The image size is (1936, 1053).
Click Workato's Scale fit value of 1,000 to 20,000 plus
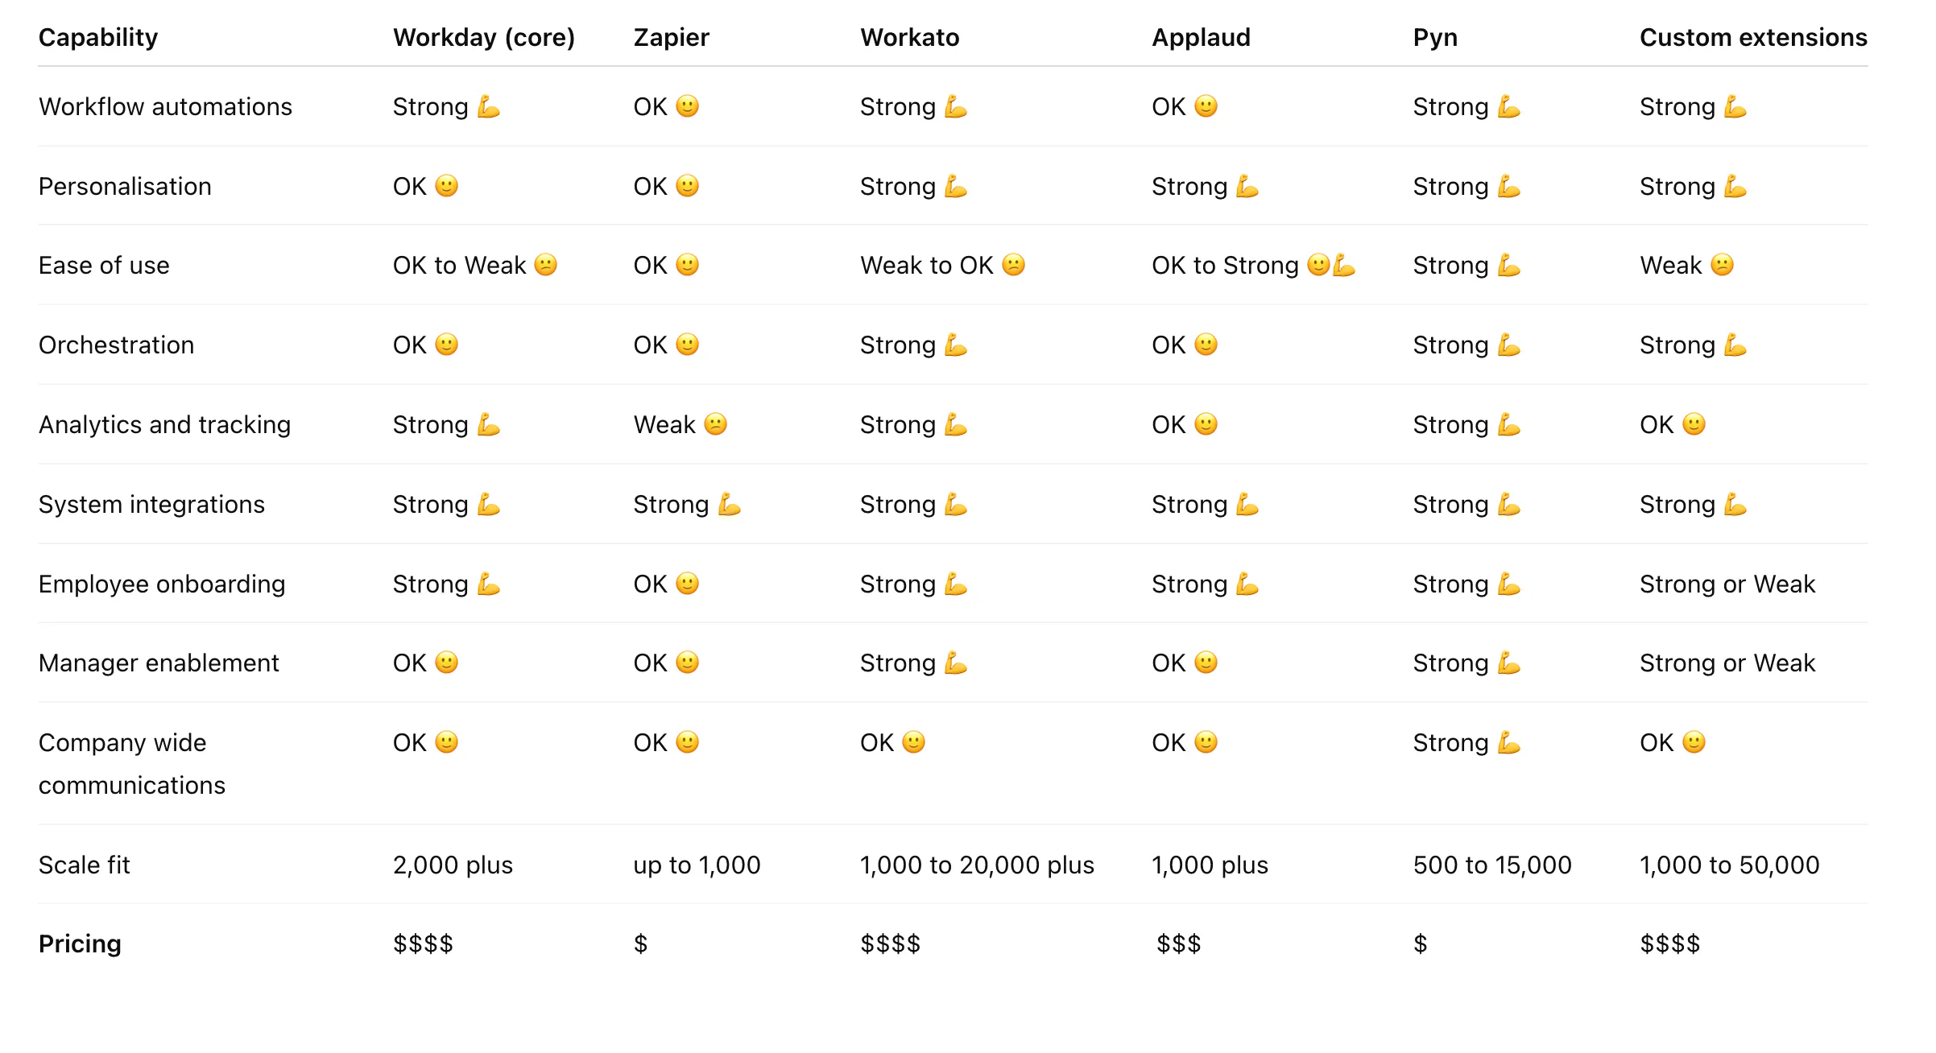coord(977,865)
